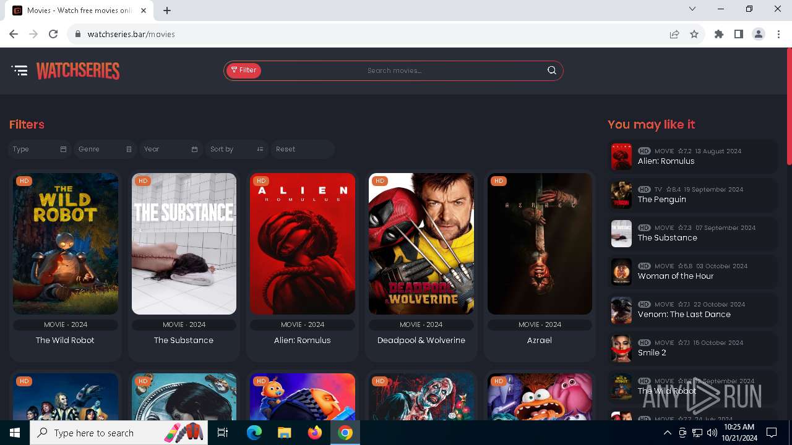Click Smile 2 sidebar thumbnail
The image size is (792, 445).
pyautogui.click(x=621, y=349)
